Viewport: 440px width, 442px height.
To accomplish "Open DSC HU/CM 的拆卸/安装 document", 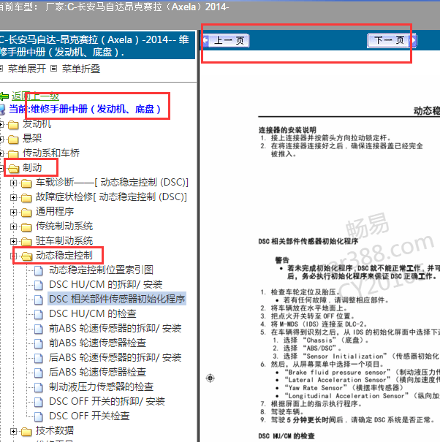I will point(106,284).
